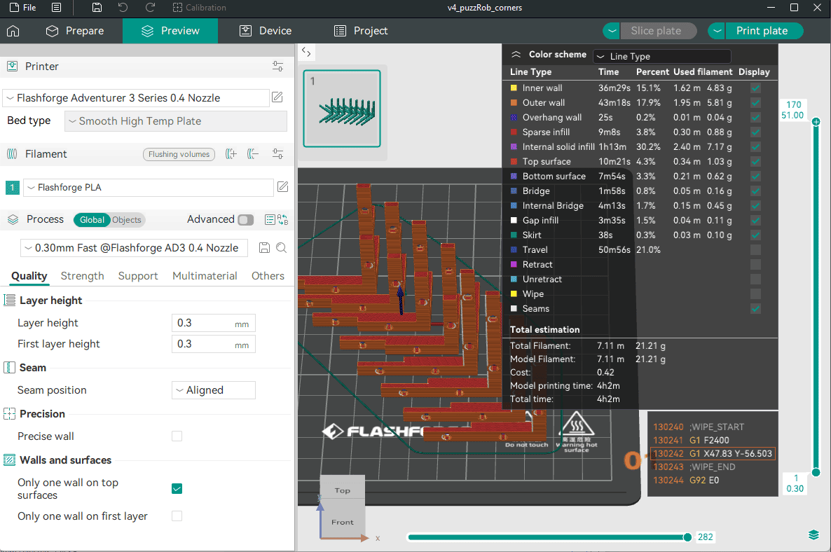Toggle Inner wall display checkbox
The image size is (831, 552).
pos(756,88)
